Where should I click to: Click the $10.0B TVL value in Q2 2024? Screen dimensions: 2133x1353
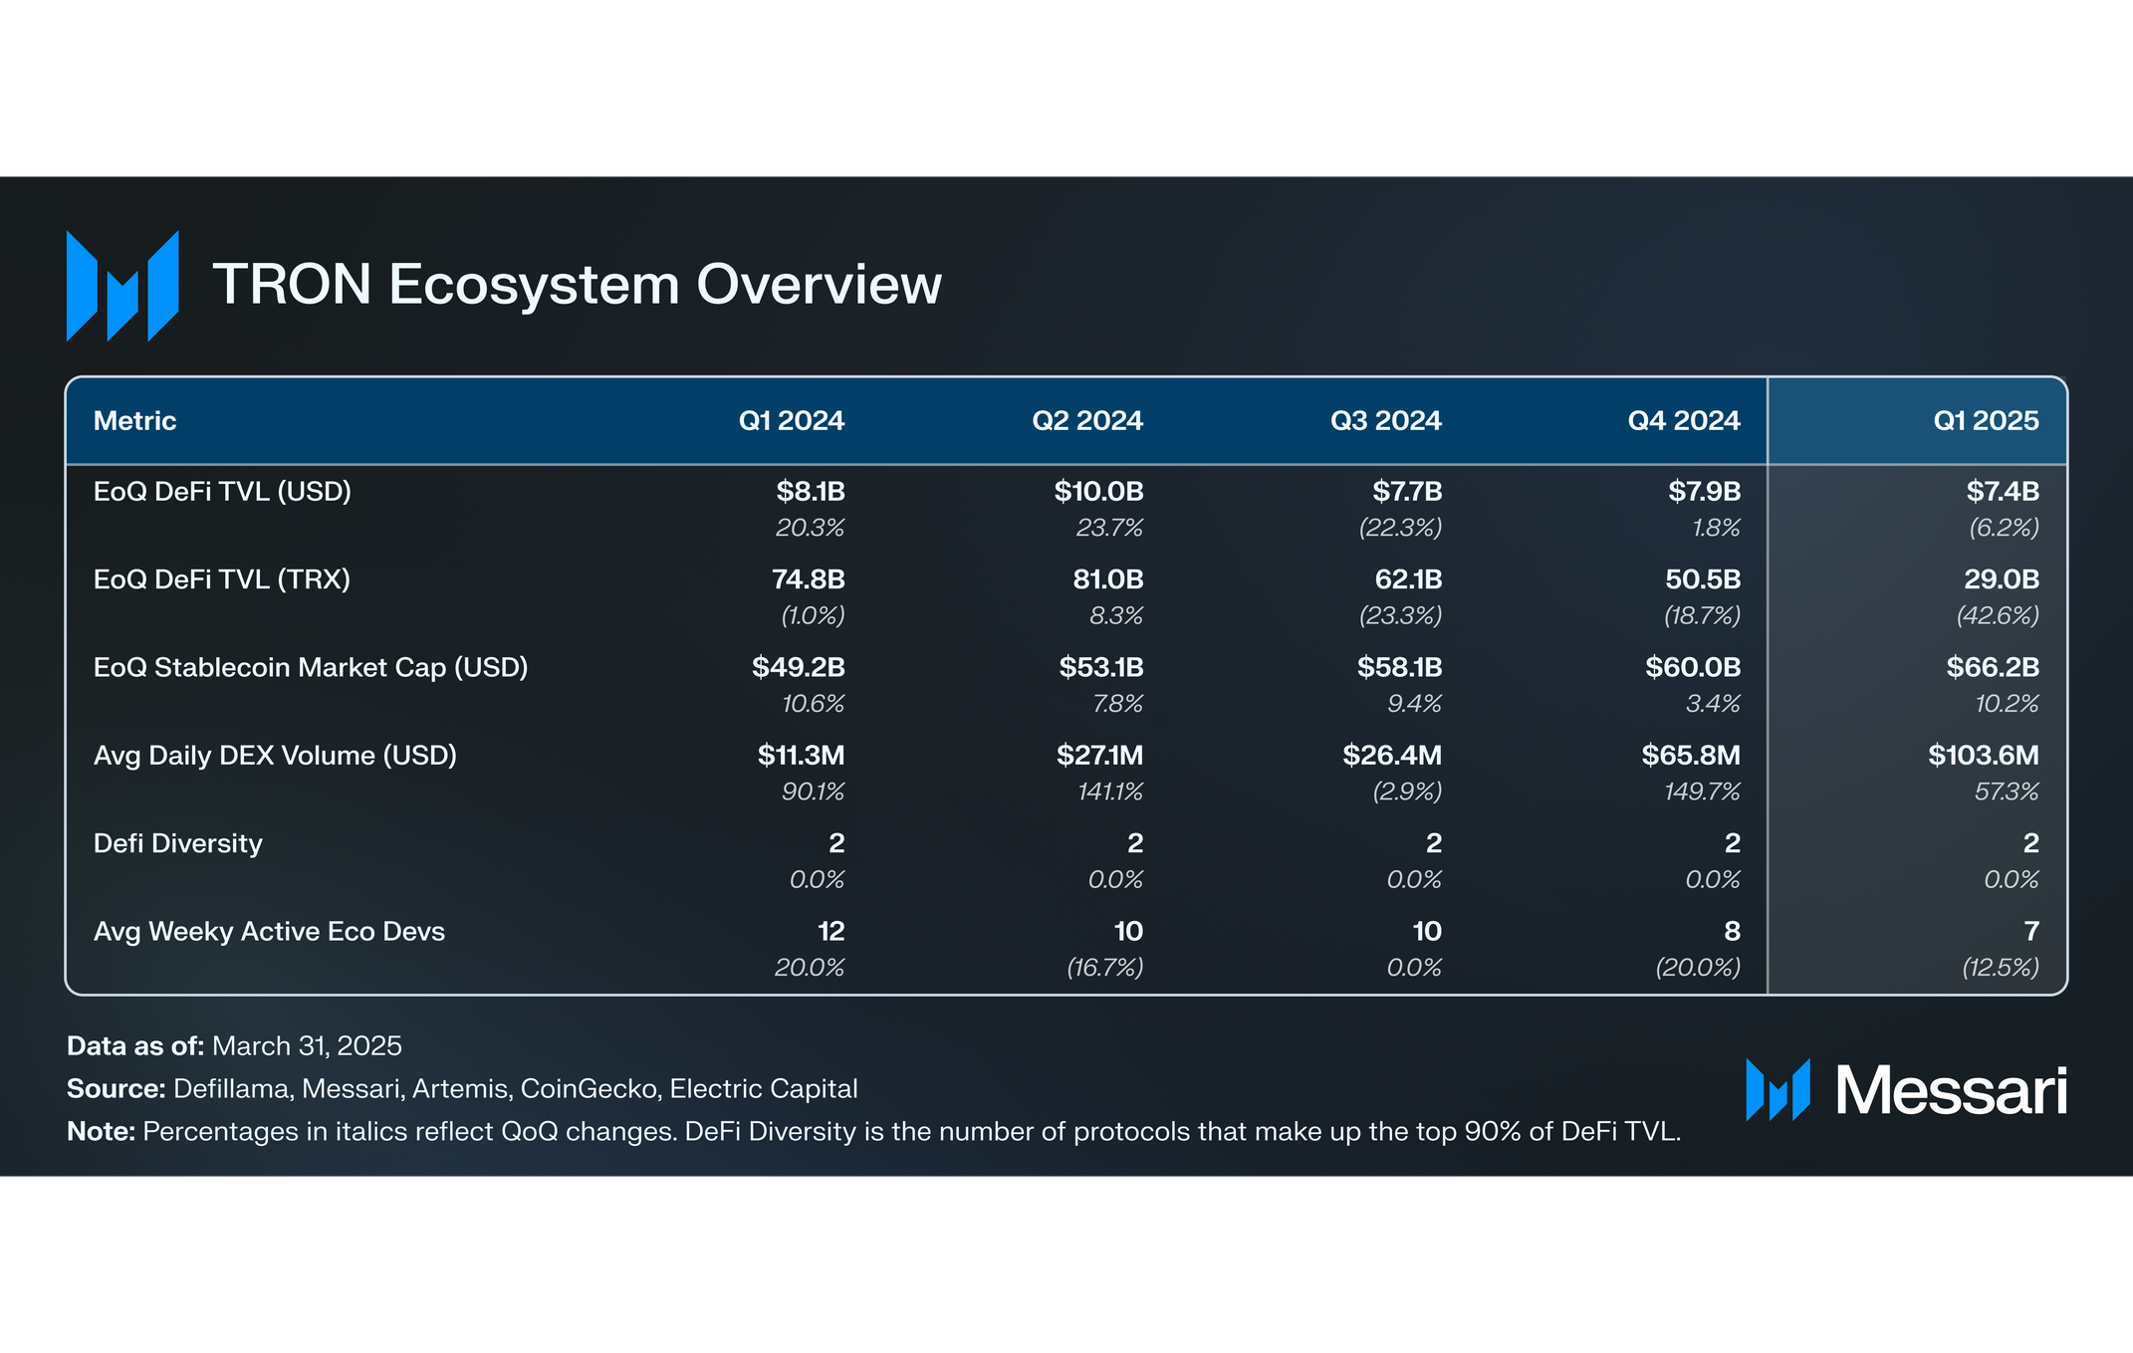click(1098, 491)
